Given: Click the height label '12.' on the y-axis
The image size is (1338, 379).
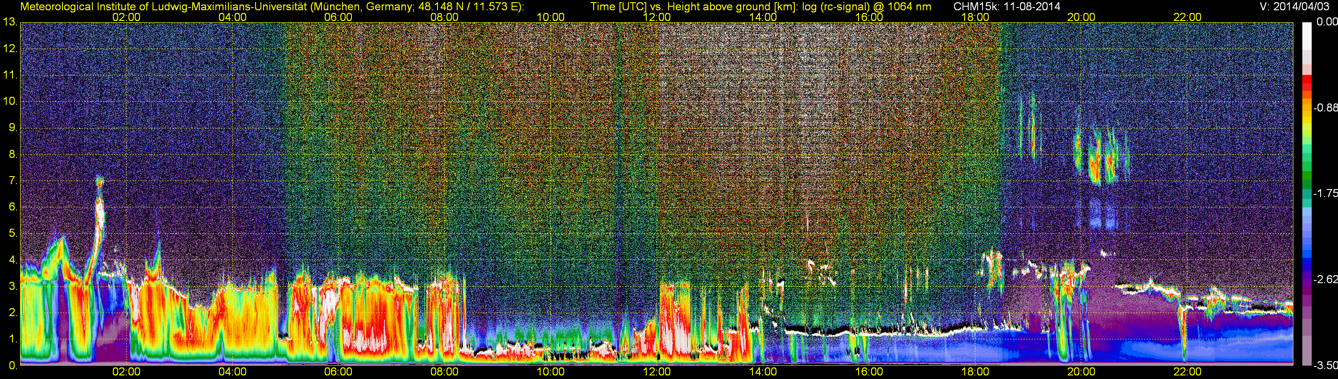Looking at the screenshot, I should (x=10, y=49).
